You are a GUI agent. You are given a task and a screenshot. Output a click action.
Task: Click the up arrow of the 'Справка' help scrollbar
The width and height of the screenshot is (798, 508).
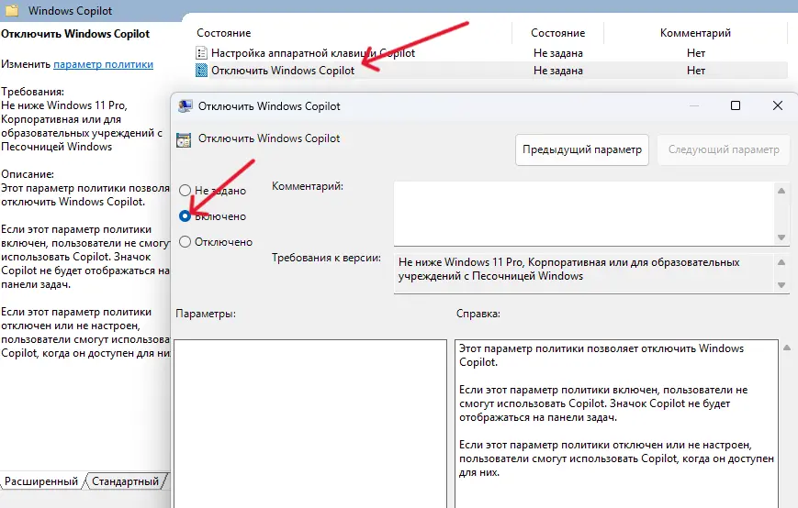click(787, 348)
